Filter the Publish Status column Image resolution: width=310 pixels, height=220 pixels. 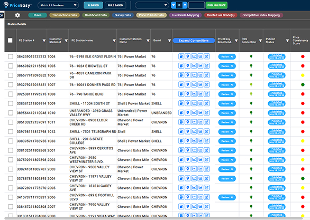tap(287, 41)
